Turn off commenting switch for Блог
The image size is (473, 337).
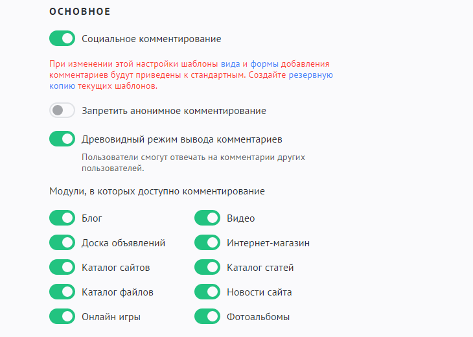click(x=62, y=218)
